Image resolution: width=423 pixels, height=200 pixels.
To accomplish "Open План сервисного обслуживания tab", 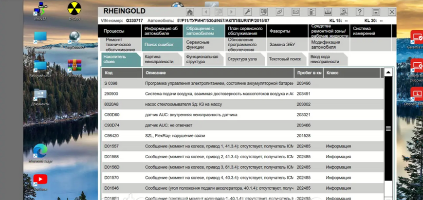I will [x=245, y=31].
